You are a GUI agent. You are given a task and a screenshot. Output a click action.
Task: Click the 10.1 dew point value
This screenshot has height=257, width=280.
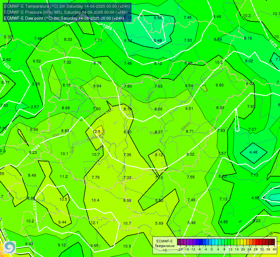[64, 154]
